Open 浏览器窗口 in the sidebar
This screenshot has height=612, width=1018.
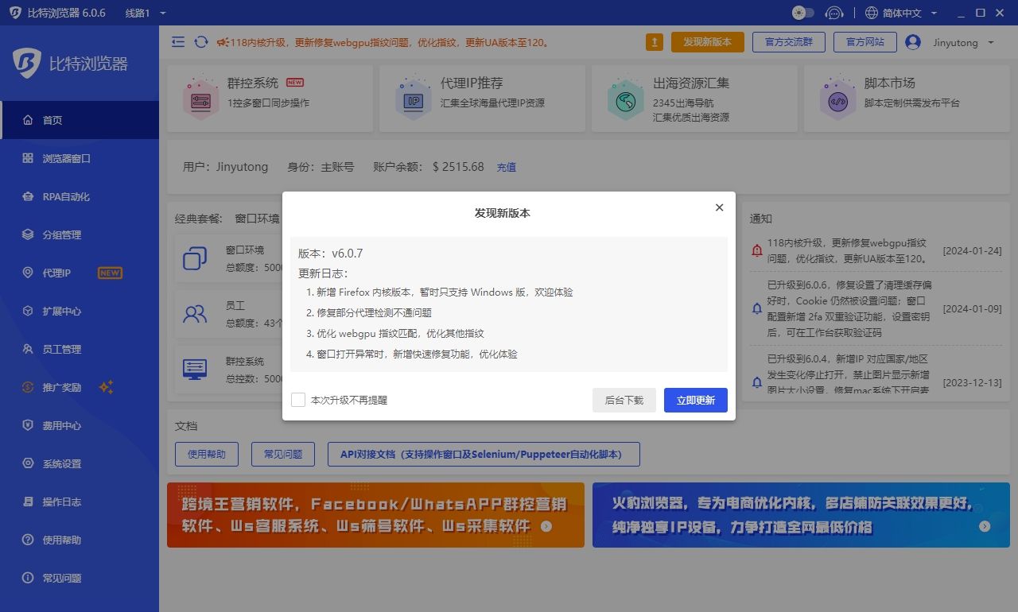[x=67, y=158]
